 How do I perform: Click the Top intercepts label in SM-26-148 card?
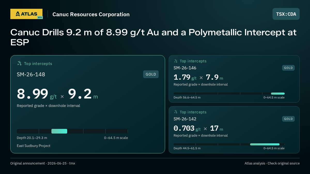[38, 63]
